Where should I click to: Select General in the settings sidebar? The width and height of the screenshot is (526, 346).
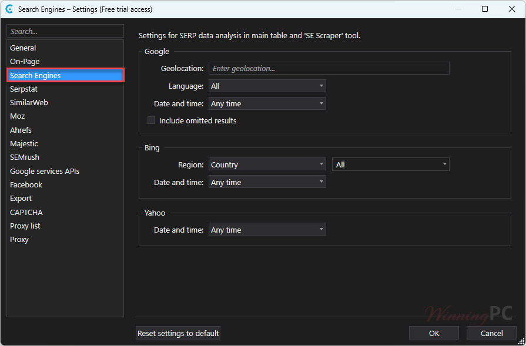pyautogui.click(x=23, y=48)
